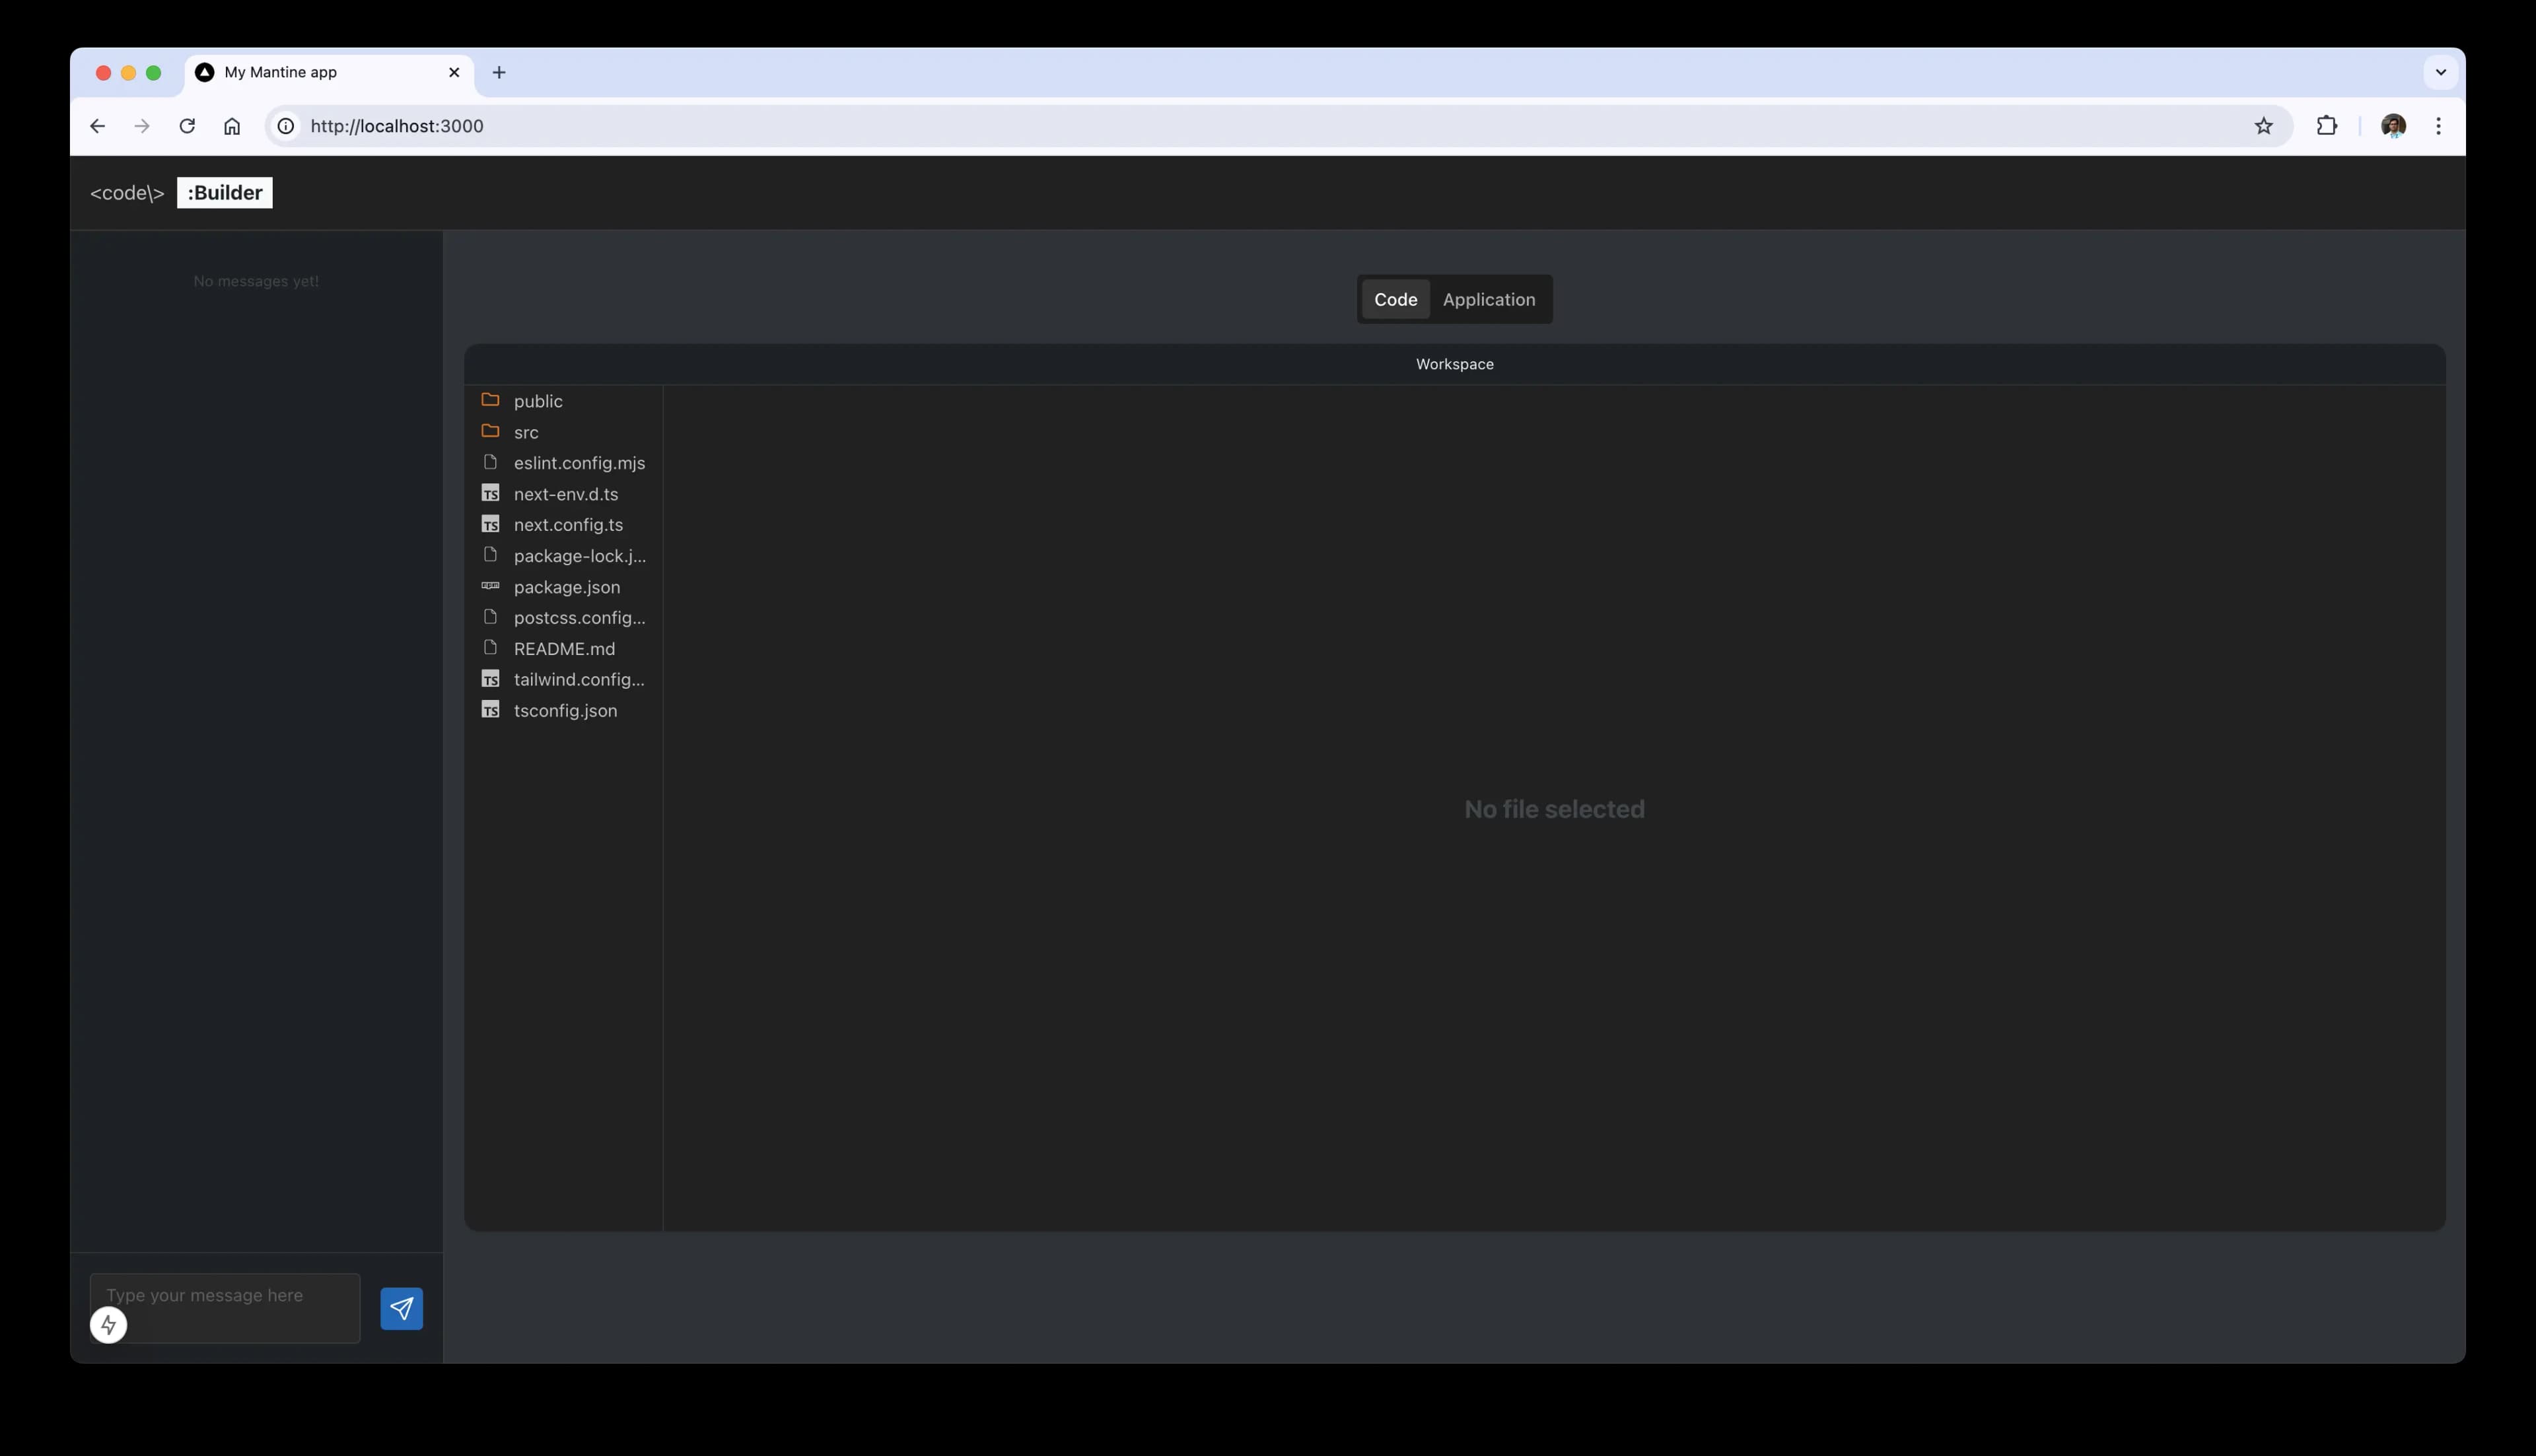The width and height of the screenshot is (2536, 1456).
Task: Switch to the Application view
Action: [1488, 299]
